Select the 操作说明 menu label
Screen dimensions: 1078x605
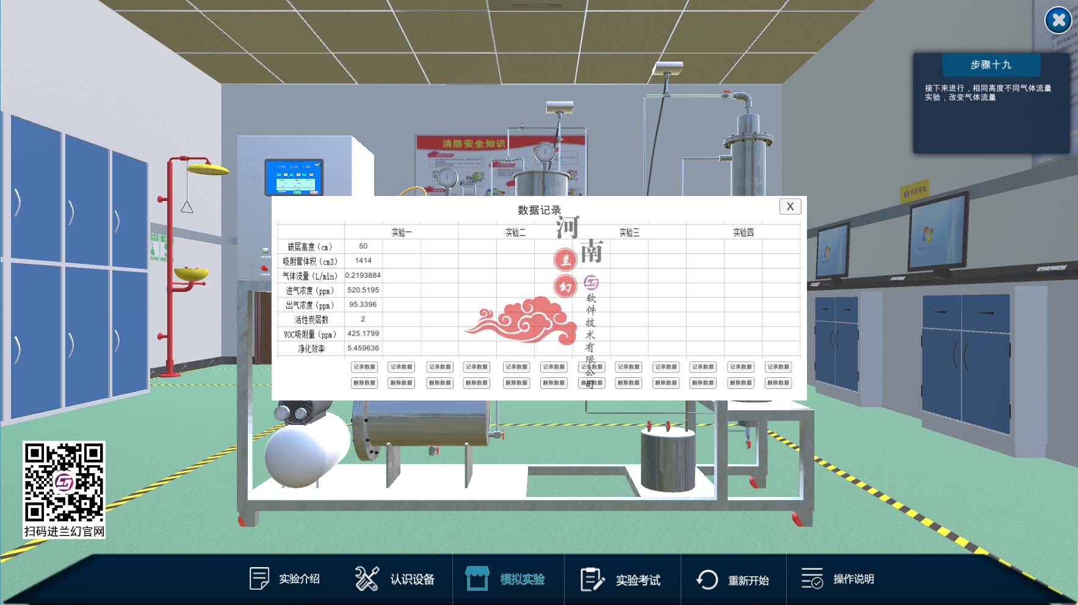pyautogui.click(x=853, y=579)
